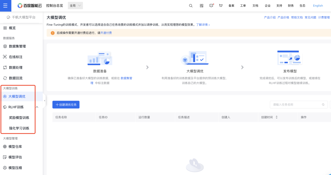Click search icon in task name field

pyautogui.click(x=323, y=105)
